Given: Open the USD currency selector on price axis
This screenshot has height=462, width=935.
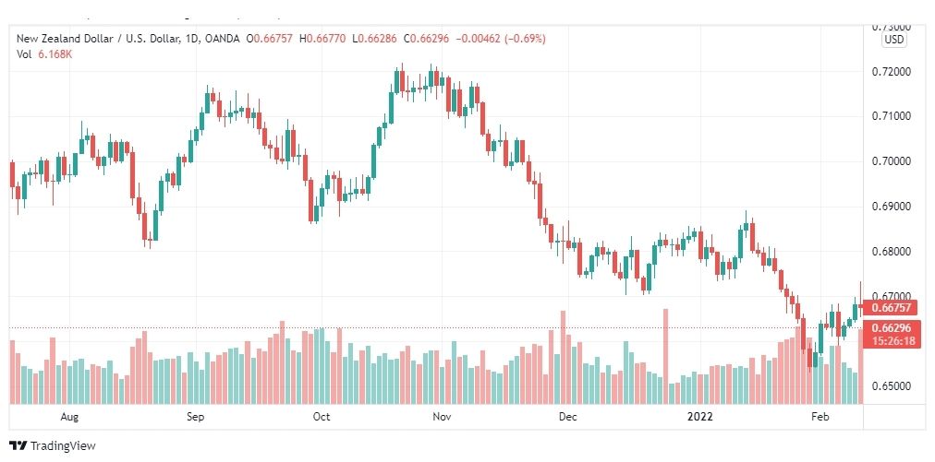Looking at the screenshot, I should 893,40.
